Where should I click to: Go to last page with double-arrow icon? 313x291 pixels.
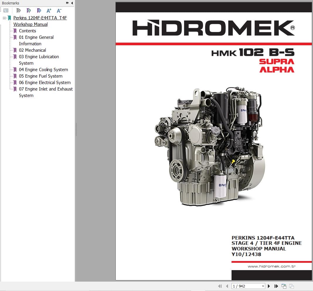[x=276, y=286]
